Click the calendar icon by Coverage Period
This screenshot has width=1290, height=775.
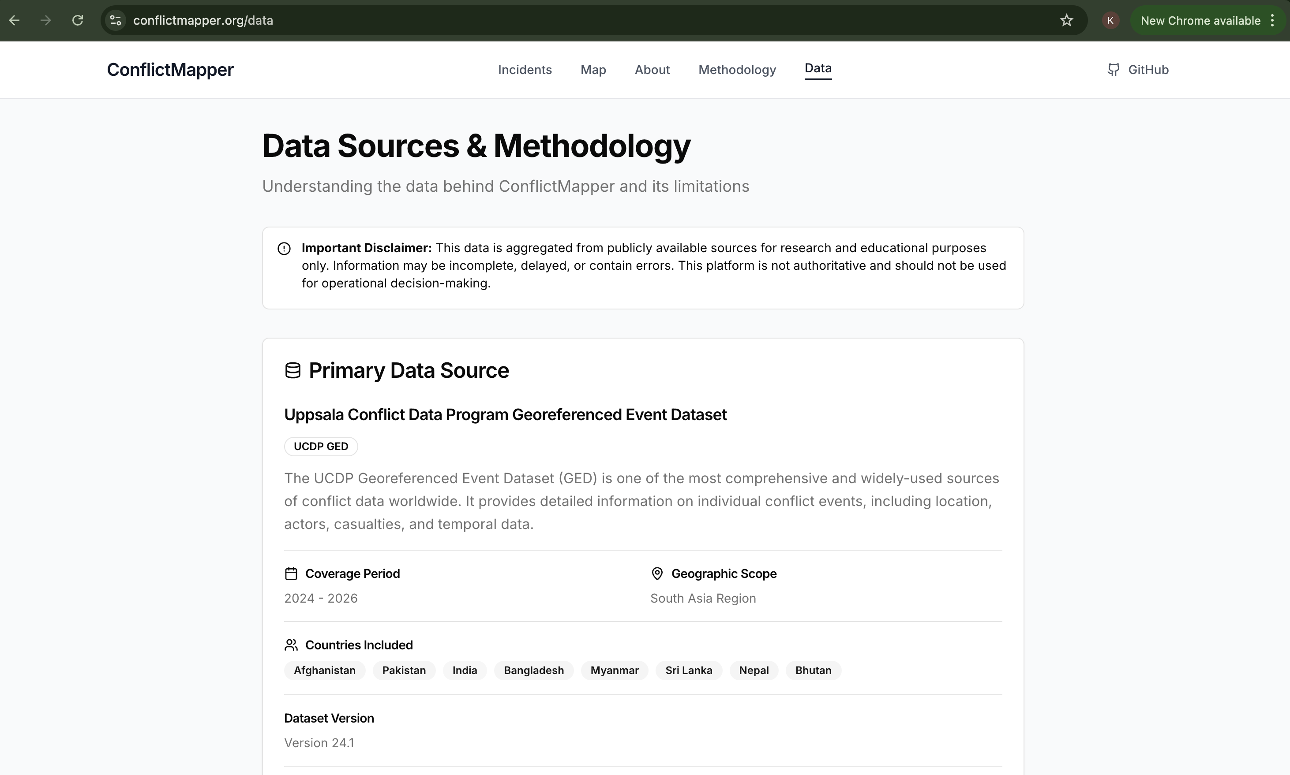(291, 574)
